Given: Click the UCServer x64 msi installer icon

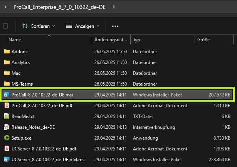Looking at the screenshot, I should tap(7, 159).
